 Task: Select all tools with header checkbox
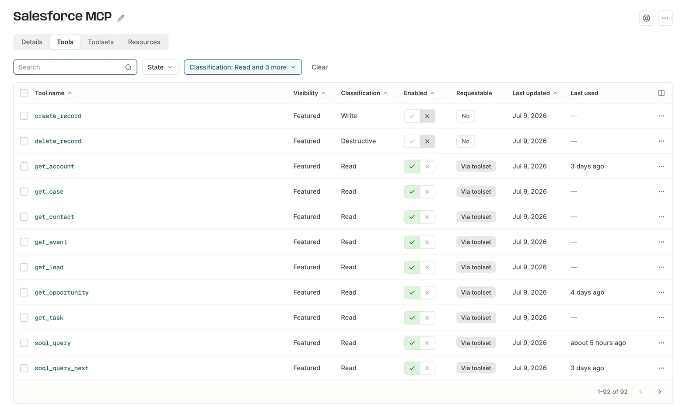click(24, 93)
